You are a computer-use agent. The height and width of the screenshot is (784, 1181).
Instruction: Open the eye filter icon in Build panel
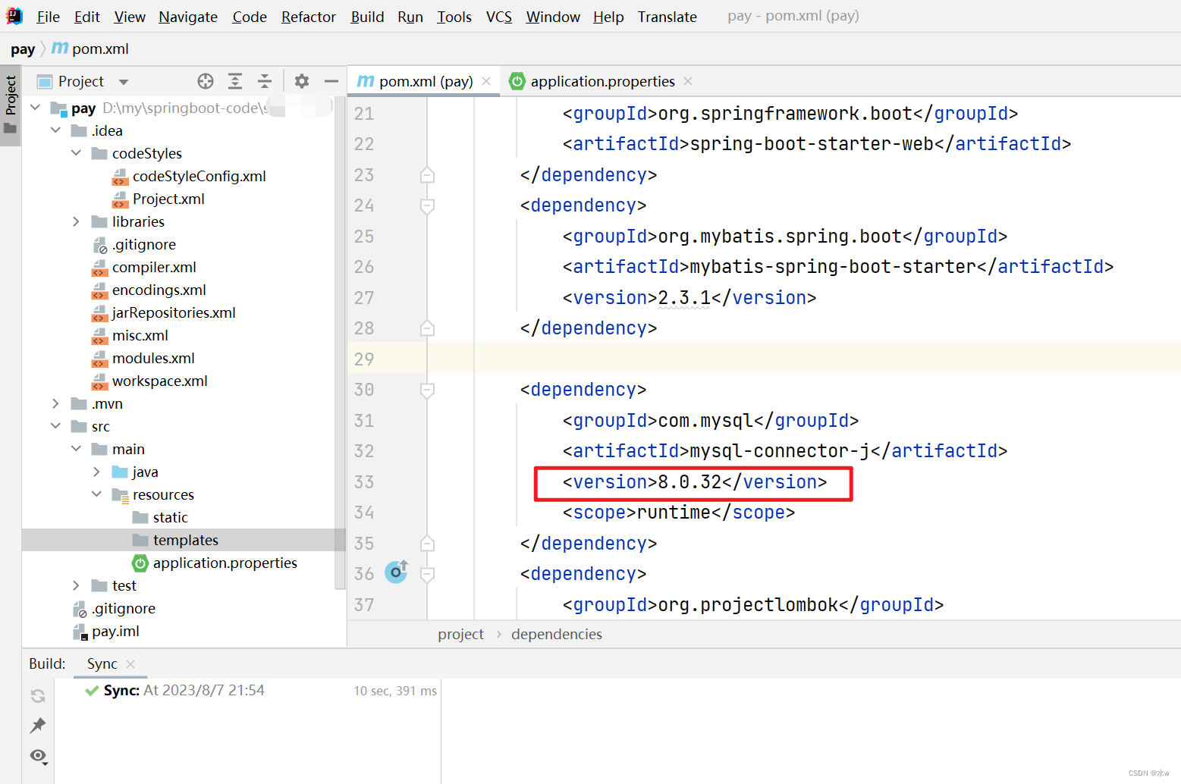coord(37,757)
